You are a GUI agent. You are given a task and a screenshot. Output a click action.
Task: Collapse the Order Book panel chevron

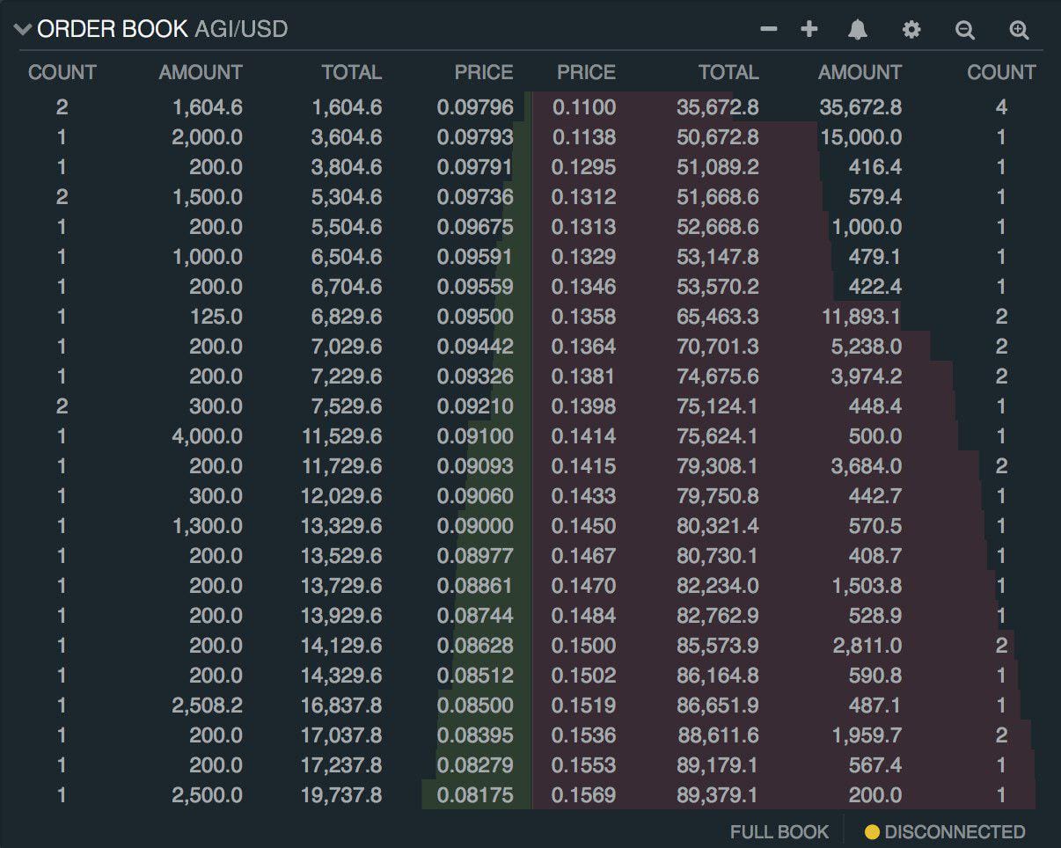click(x=23, y=30)
